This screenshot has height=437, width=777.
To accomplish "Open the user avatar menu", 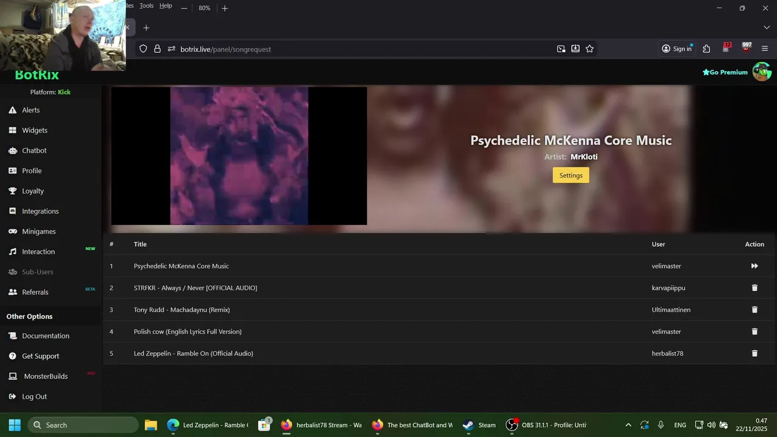I will pyautogui.click(x=762, y=72).
